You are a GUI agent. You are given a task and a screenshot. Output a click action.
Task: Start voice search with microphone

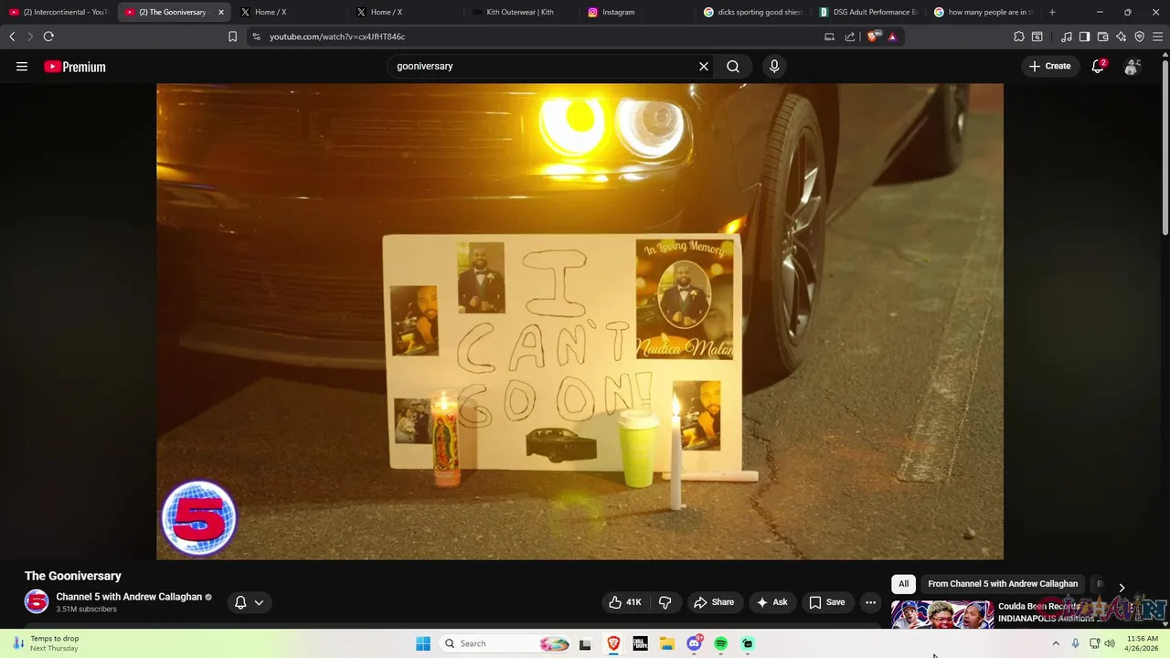click(774, 66)
